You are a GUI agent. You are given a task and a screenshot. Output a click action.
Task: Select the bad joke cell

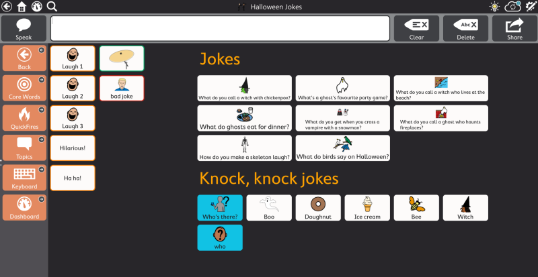(x=122, y=88)
